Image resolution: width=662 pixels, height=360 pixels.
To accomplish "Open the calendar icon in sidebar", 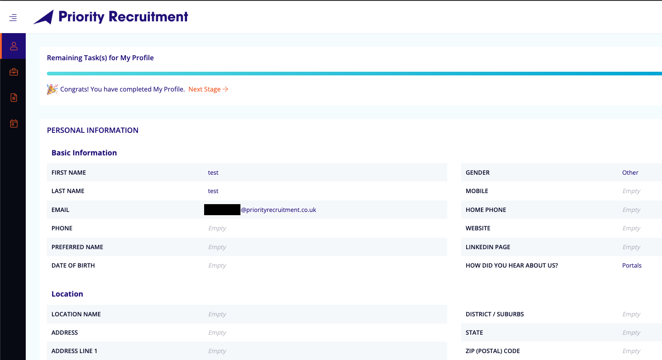I will pyautogui.click(x=13, y=123).
